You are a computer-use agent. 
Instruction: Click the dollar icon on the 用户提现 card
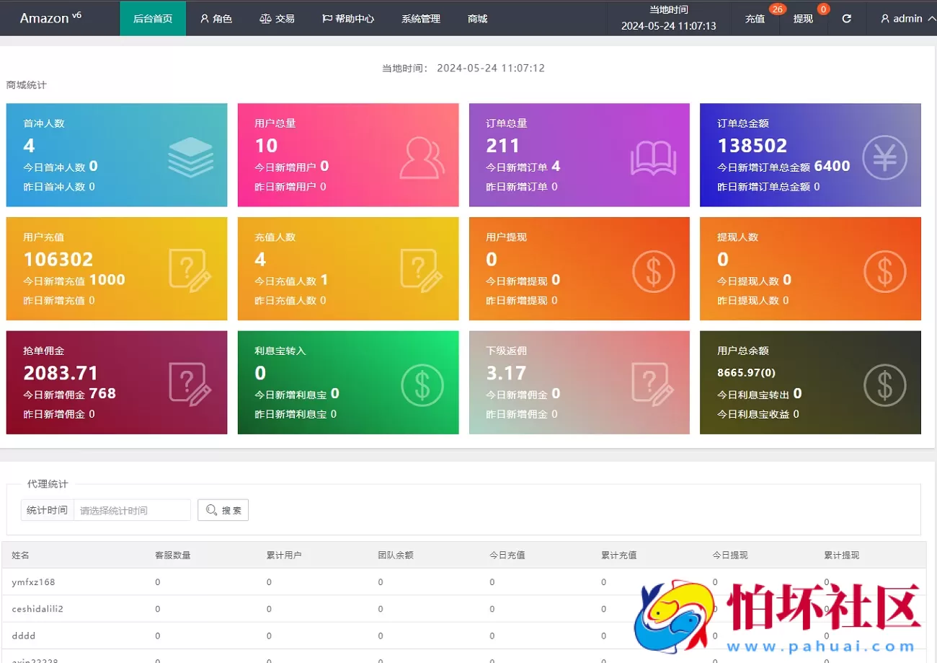pyautogui.click(x=654, y=271)
